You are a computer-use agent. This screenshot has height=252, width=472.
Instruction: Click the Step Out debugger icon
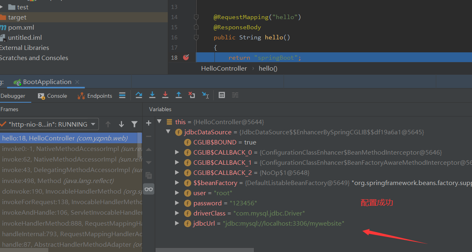pyautogui.click(x=178, y=95)
